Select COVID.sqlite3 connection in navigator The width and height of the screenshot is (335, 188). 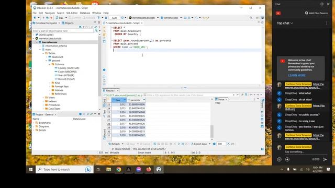coord(46,35)
